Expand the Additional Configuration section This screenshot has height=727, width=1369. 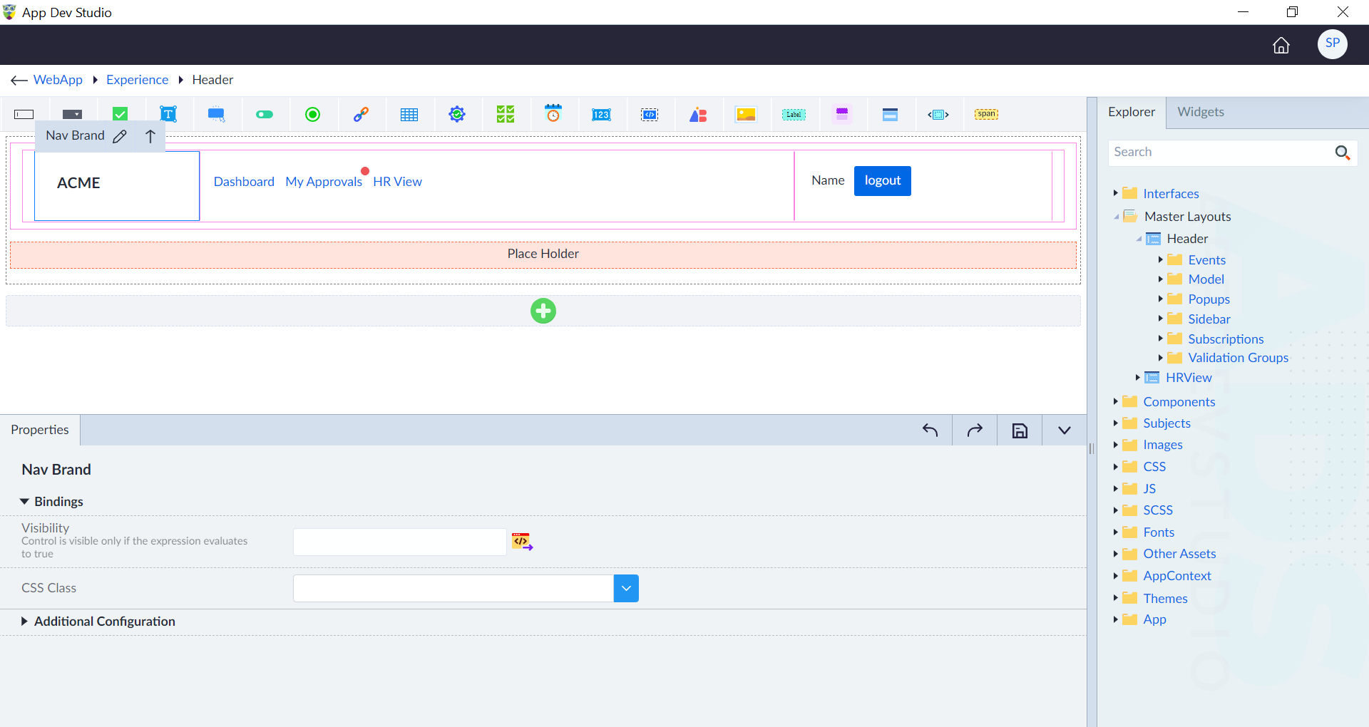[x=24, y=622]
